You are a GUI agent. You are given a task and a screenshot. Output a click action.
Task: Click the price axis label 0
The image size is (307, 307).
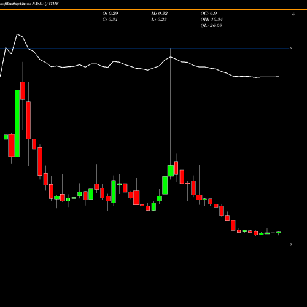[x=290, y=244]
